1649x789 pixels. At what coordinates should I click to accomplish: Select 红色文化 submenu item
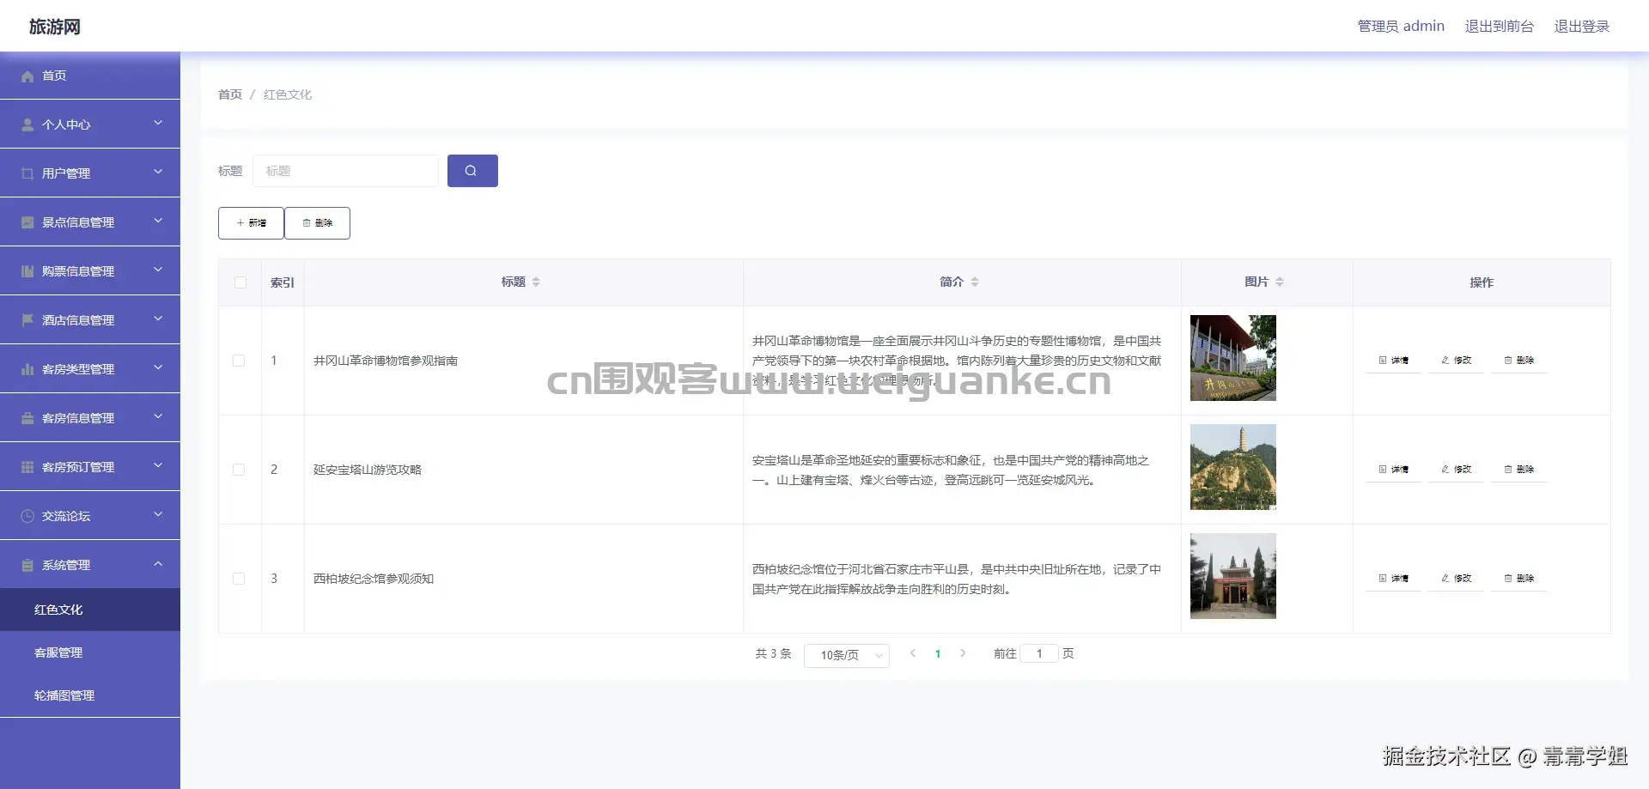[90, 610]
